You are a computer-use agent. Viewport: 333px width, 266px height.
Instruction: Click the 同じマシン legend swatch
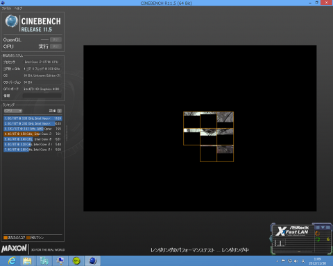coord(28,238)
